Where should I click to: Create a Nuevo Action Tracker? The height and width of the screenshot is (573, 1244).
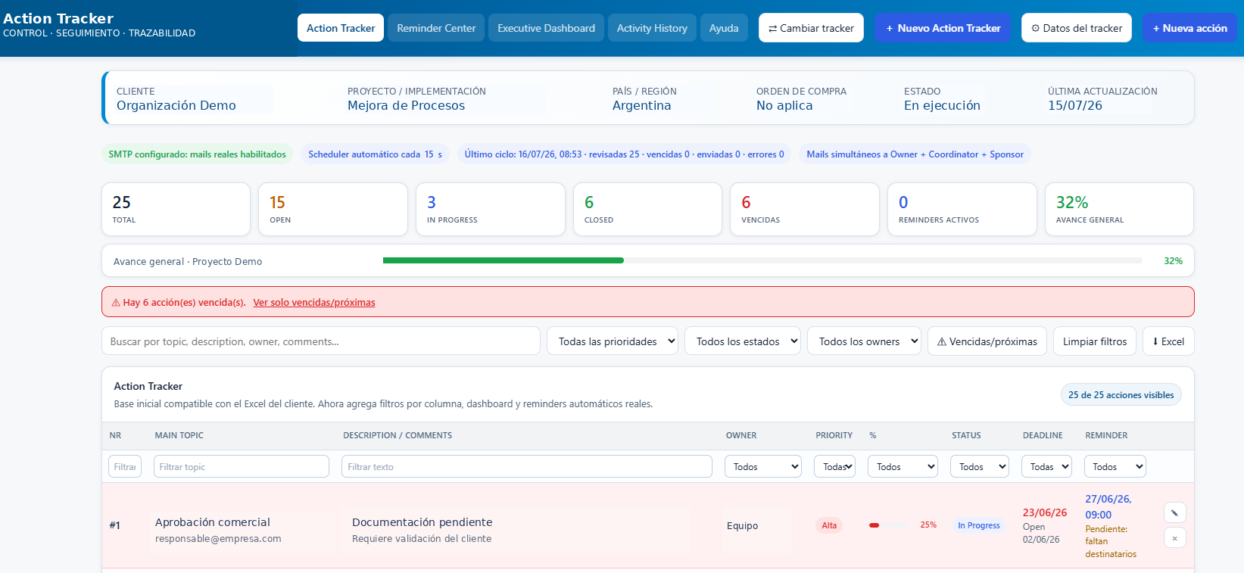coord(943,28)
